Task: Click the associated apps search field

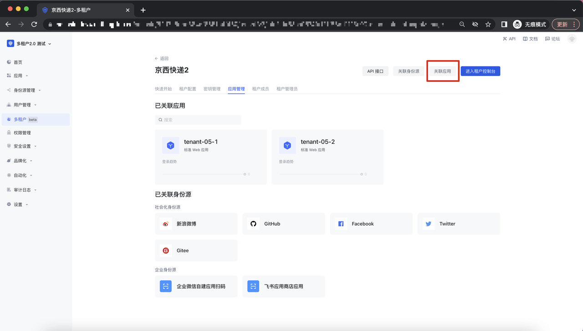Action: (x=198, y=120)
